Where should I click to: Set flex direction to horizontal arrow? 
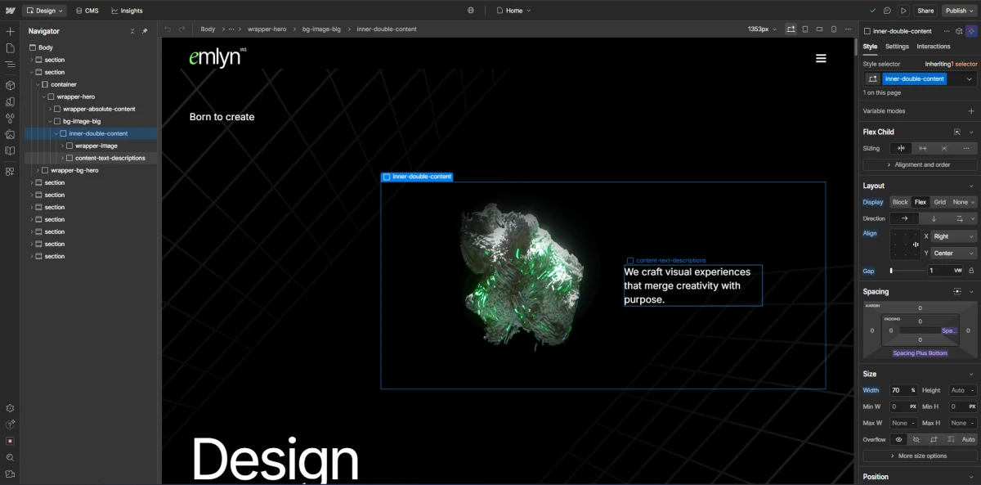(x=904, y=218)
